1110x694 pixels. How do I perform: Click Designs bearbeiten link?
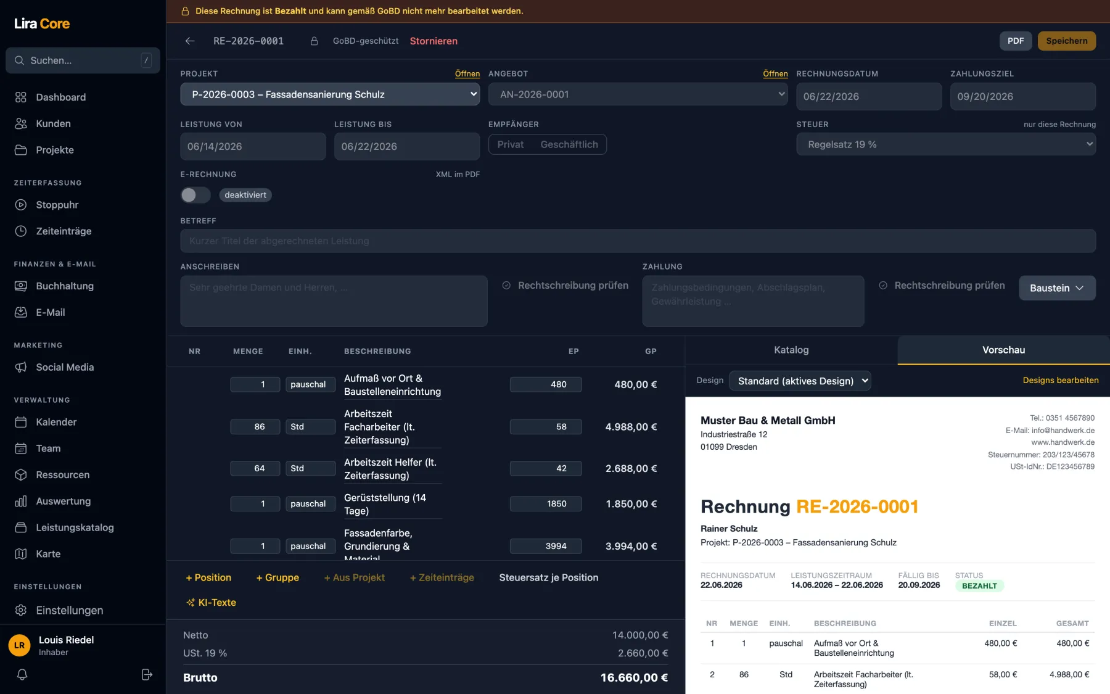click(1061, 381)
